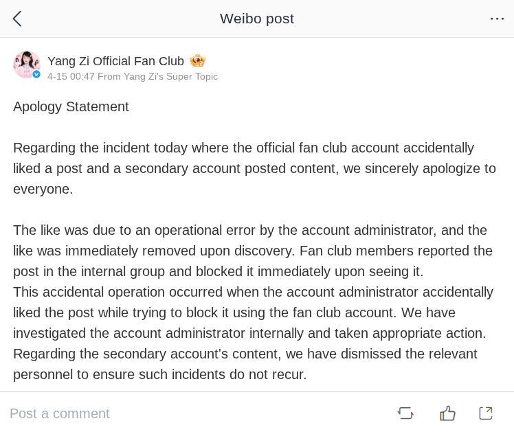
Task: Click the 'Weibo post' header title
Action: click(x=257, y=19)
